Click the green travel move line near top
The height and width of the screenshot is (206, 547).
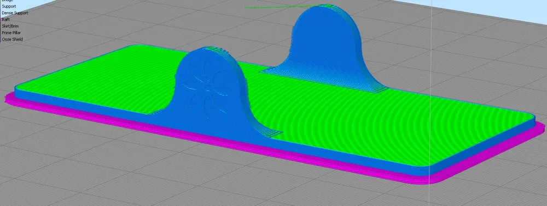click(279, 7)
